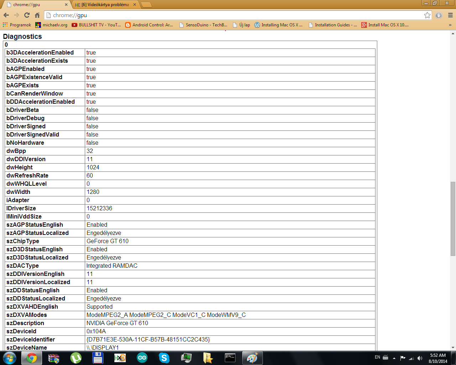Open the Installation Guides bookmark
Viewport: 456px width, 365px height.
pos(333,25)
